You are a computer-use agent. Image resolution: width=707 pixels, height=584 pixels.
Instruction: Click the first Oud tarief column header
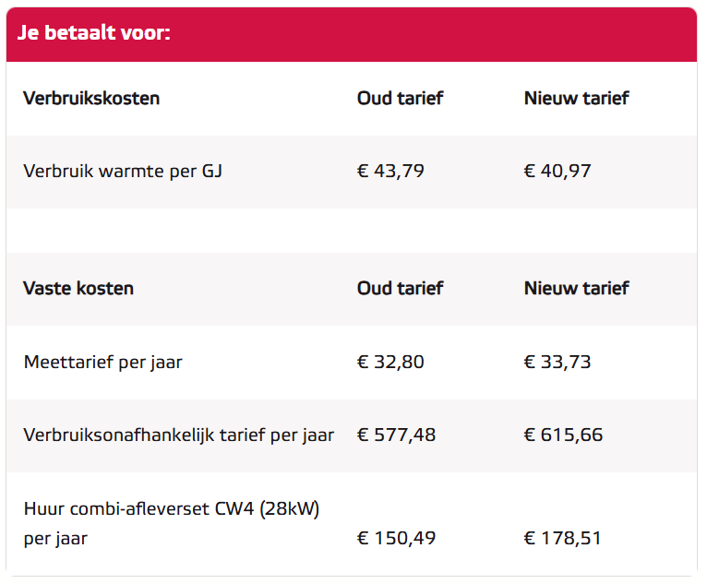point(401,98)
